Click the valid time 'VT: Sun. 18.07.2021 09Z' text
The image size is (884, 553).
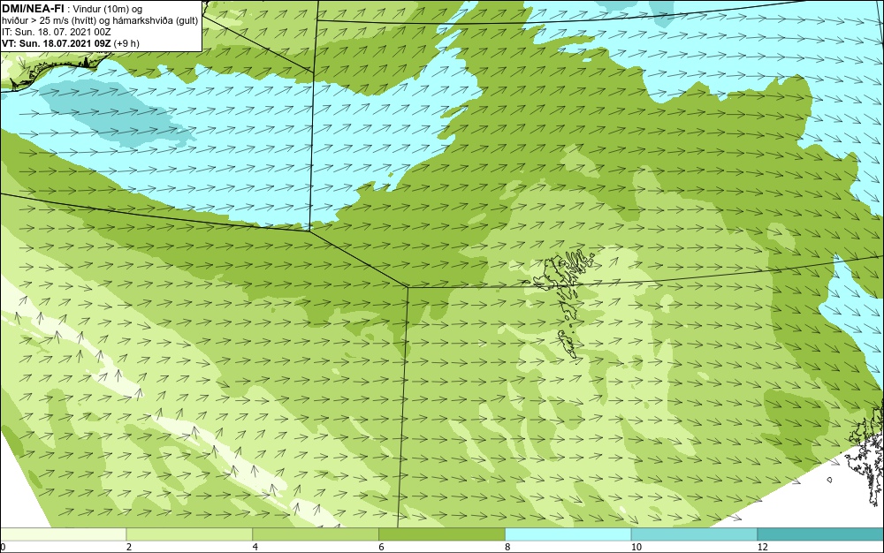tap(57, 43)
